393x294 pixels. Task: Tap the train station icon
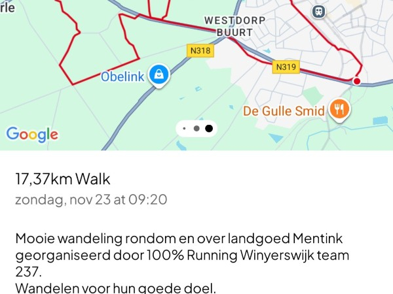tap(319, 12)
